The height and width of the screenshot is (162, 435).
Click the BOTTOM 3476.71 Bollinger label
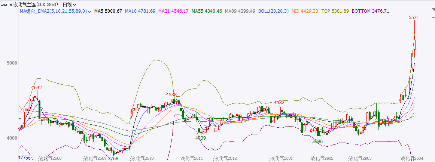370,11
